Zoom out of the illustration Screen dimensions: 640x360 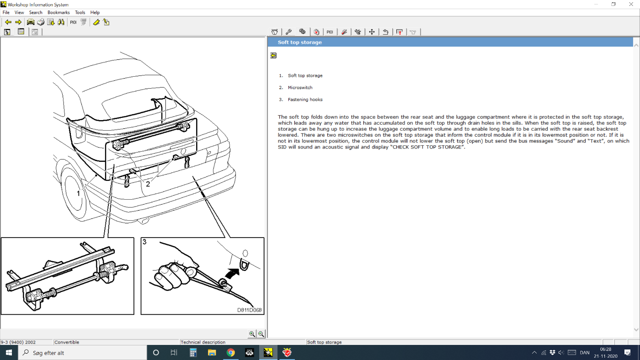(261, 334)
